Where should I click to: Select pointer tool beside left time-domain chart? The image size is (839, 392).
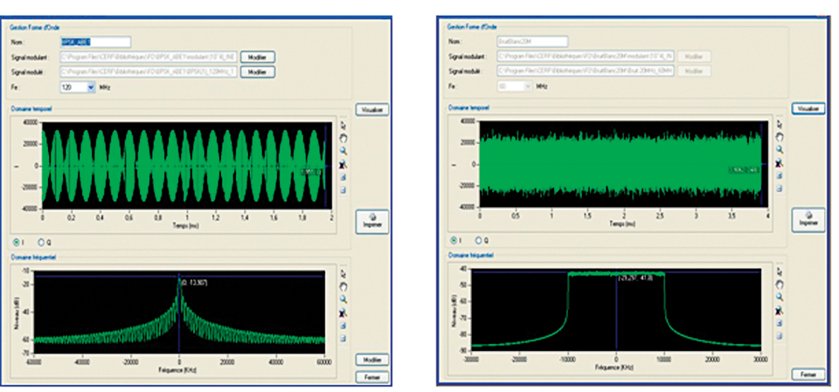(x=341, y=127)
